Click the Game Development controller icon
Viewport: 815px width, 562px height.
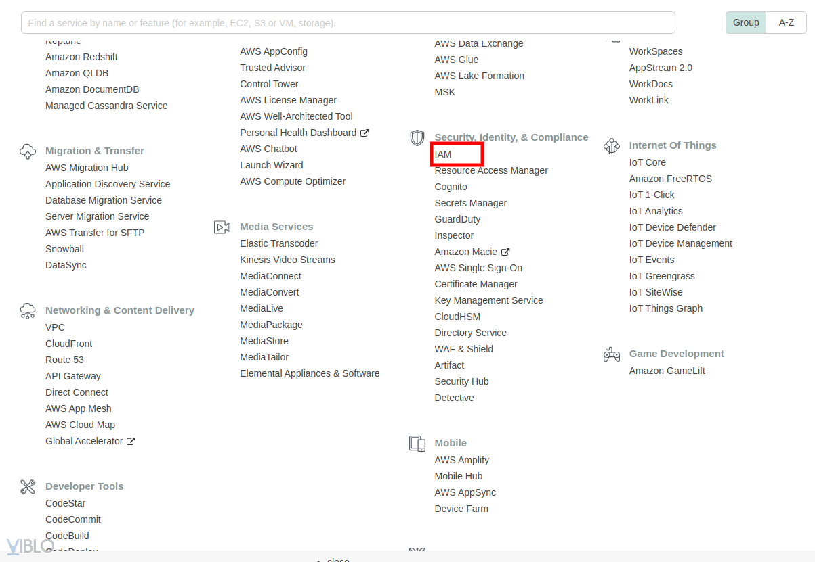[612, 354]
